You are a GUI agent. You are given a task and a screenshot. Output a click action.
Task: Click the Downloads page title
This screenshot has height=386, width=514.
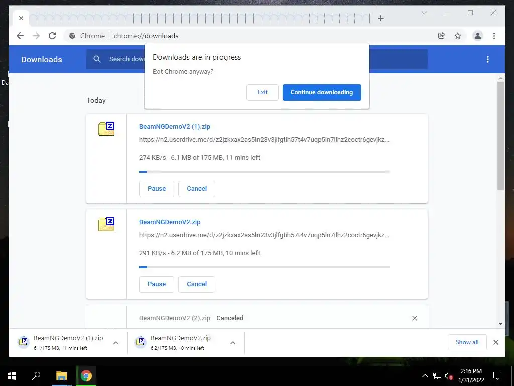pos(41,59)
